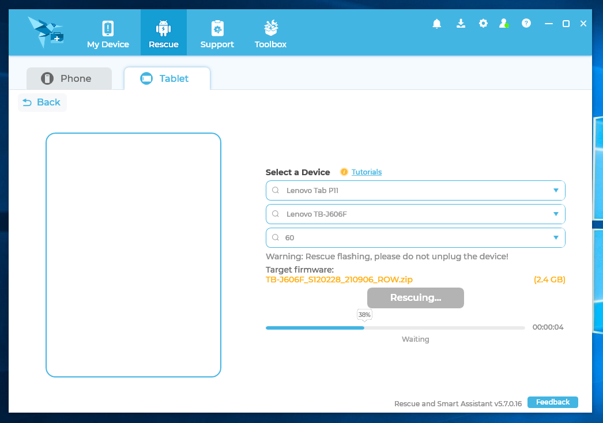Open settings gear
This screenshot has height=423, width=603.
point(483,24)
